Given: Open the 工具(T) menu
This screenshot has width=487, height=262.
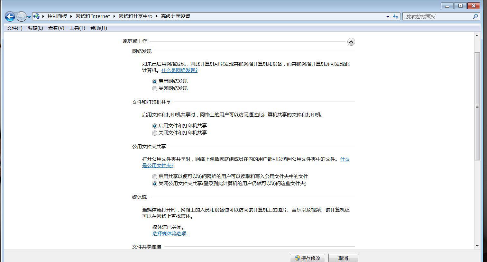Looking at the screenshot, I should (x=77, y=28).
